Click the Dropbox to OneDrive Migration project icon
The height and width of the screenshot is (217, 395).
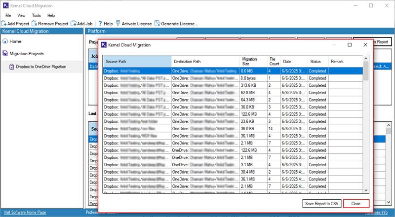pos(11,67)
